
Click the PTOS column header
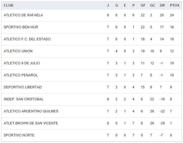tap(174, 5)
